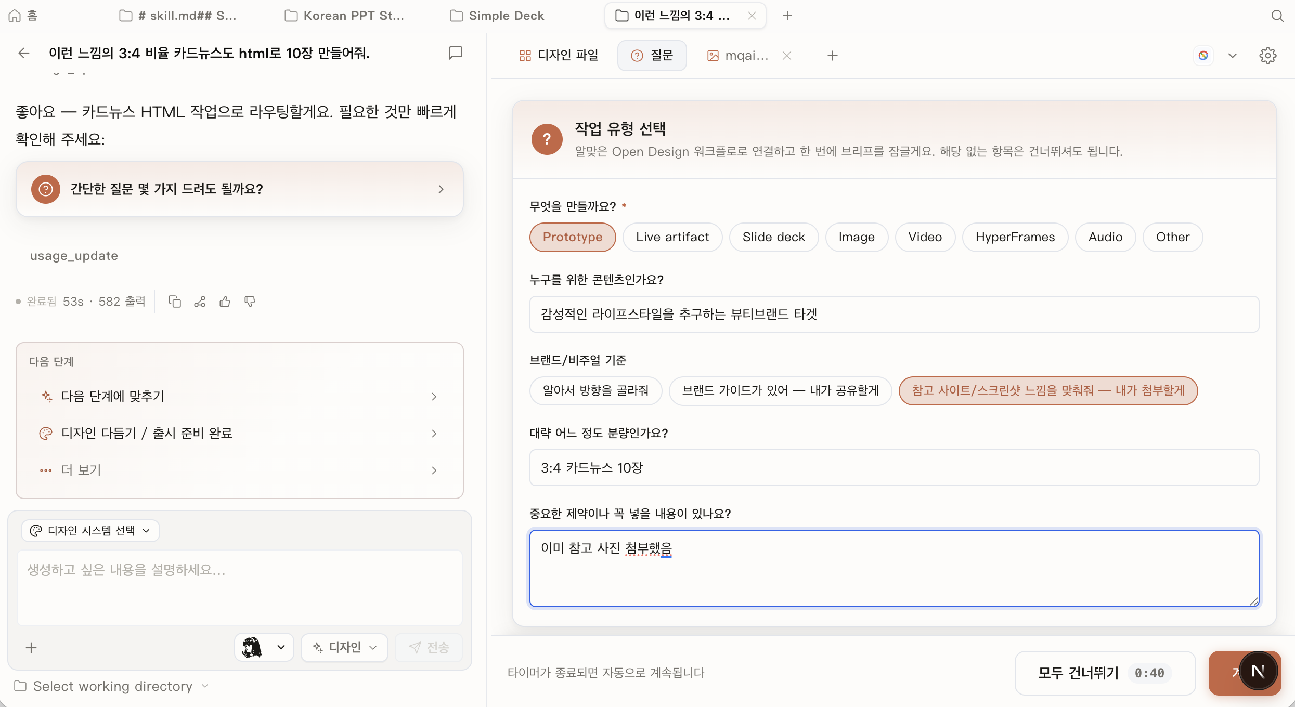Switch to the 디자인 파일 tab

[558, 55]
